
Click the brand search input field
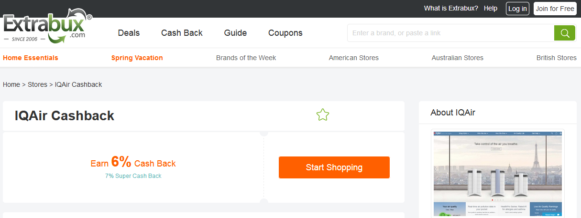[x=449, y=33]
